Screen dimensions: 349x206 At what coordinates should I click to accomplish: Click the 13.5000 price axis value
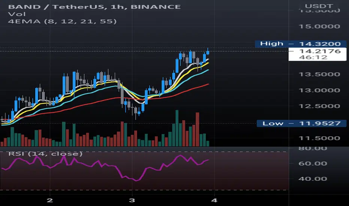[x=319, y=74]
